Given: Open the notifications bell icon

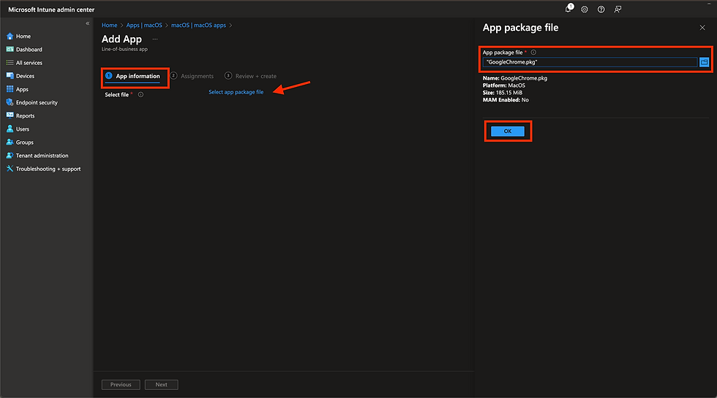Looking at the screenshot, I should [569, 9].
